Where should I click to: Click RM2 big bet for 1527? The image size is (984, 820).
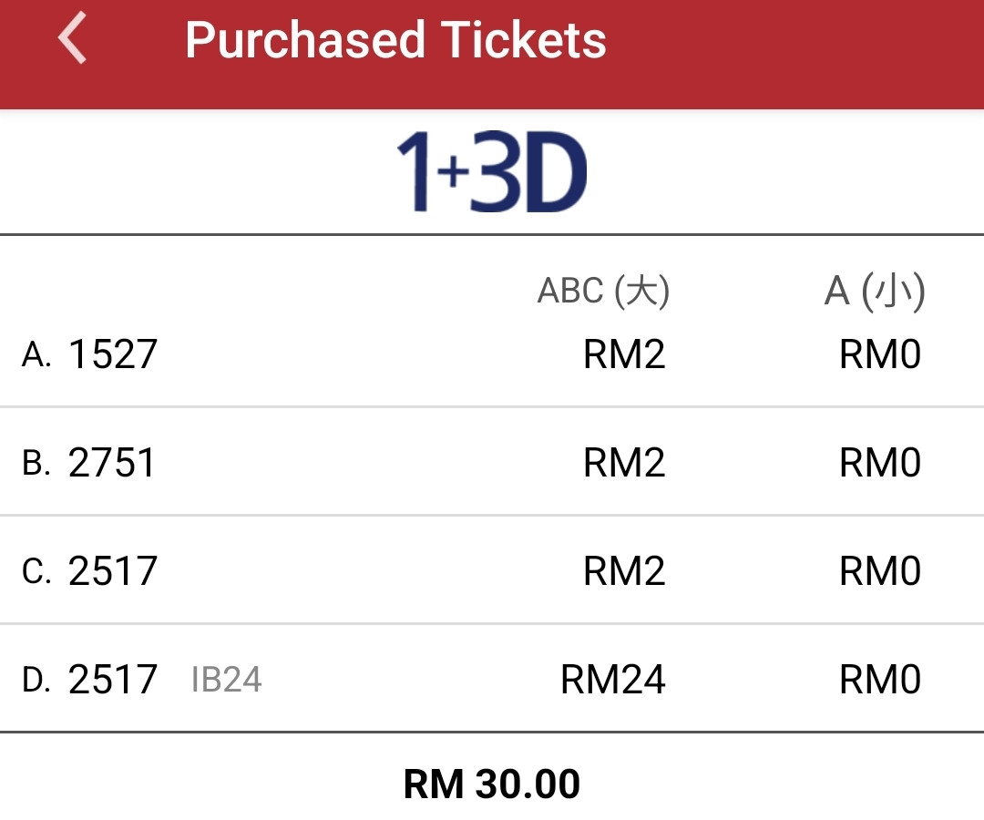pyautogui.click(x=624, y=354)
